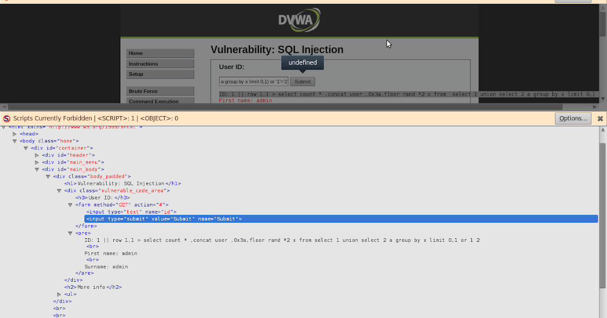This screenshot has height=318, width=607.
Task: Open the Brute Force menu item
Action: pos(160,91)
